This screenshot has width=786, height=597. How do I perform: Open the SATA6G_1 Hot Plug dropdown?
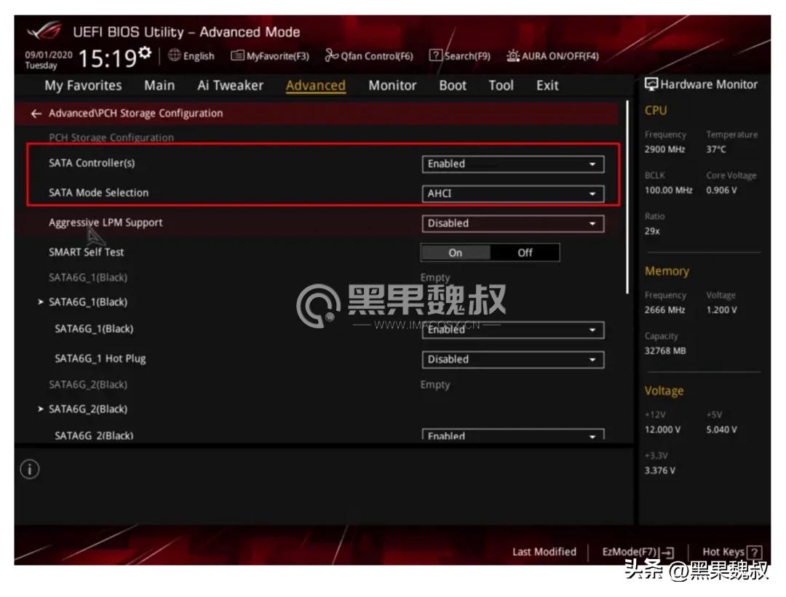pyautogui.click(x=513, y=359)
